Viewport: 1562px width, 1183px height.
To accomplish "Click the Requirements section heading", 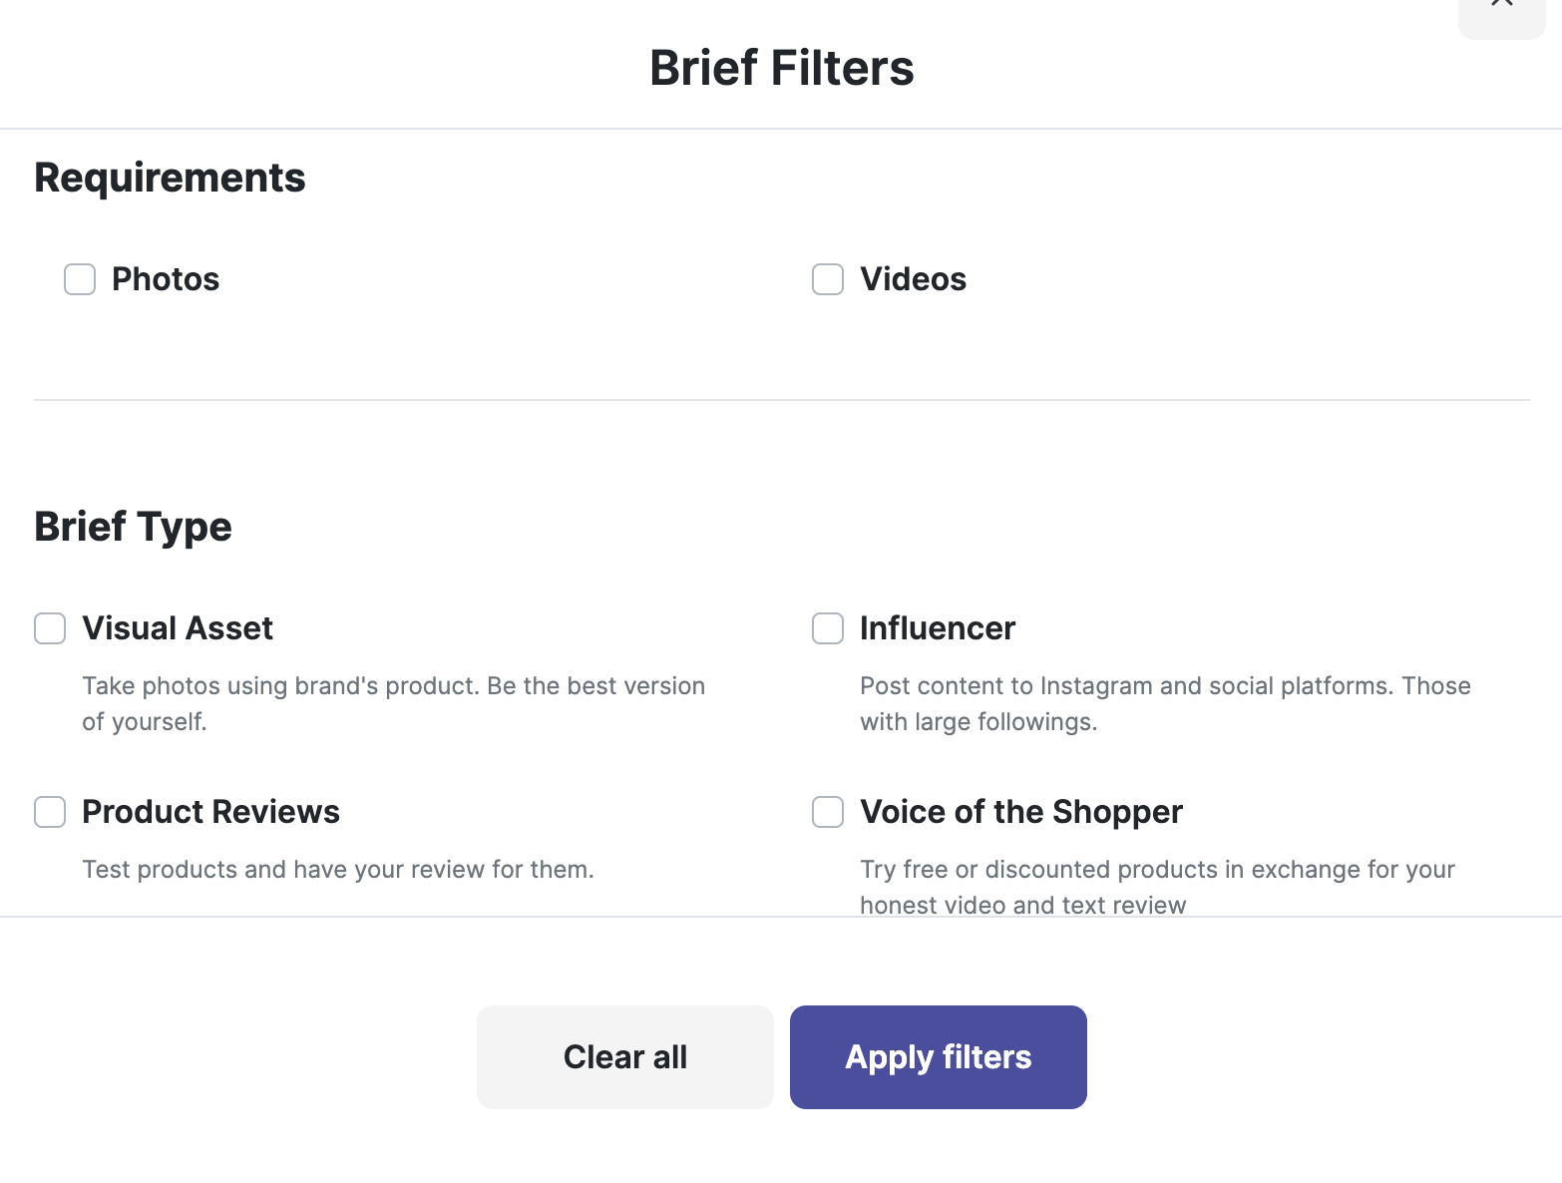I will click(170, 178).
